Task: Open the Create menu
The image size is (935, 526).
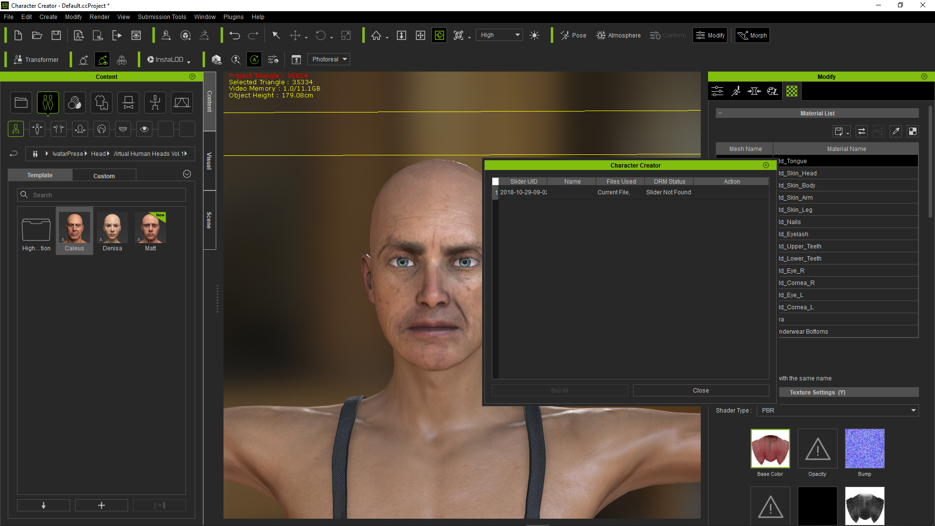Action: (48, 17)
